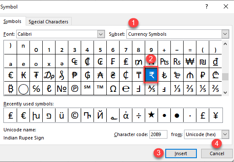Select the service mark ℠ symbol
Screen dimensions: 234x162
pyautogui.click(x=88, y=88)
